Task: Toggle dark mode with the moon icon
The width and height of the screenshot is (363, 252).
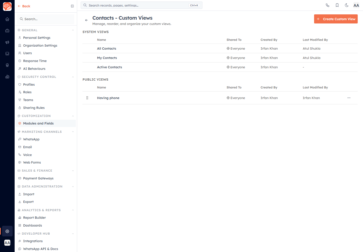Action: point(347,5)
